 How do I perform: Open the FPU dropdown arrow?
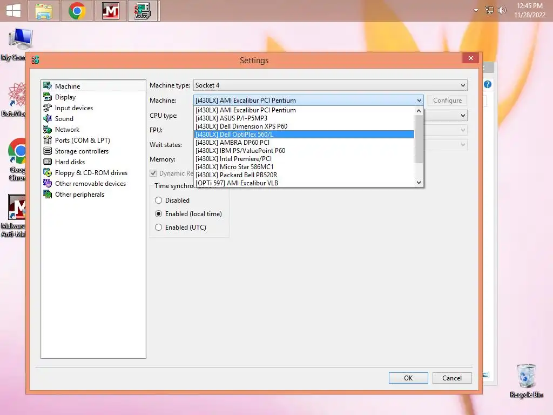click(463, 130)
